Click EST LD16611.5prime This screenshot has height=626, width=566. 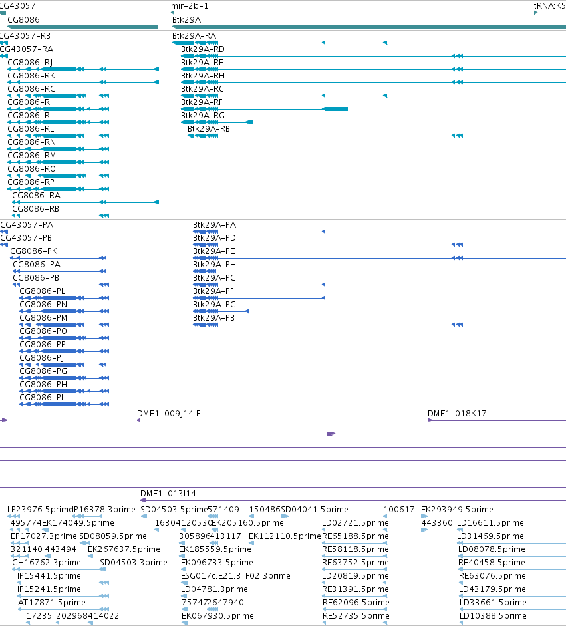point(490,523)
